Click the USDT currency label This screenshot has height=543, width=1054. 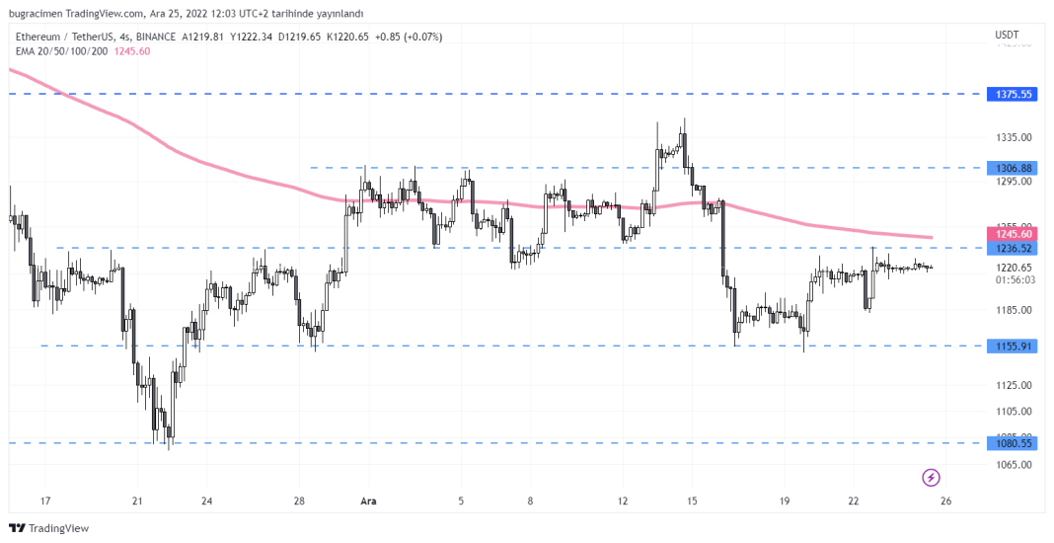pyautogui.click(x=1007, y=37)
